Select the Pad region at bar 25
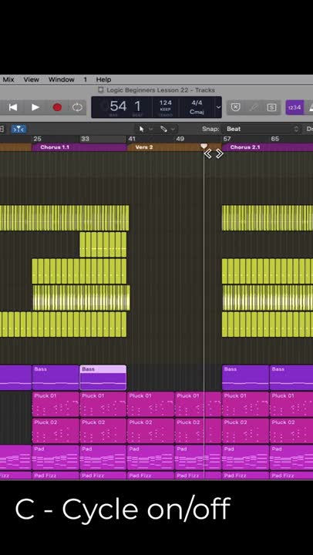The image size is (313, 555). click(x=56, y=457)
